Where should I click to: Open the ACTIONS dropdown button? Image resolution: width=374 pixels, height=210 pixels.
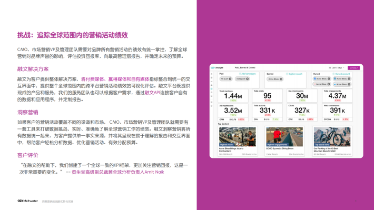click(353, 68)
